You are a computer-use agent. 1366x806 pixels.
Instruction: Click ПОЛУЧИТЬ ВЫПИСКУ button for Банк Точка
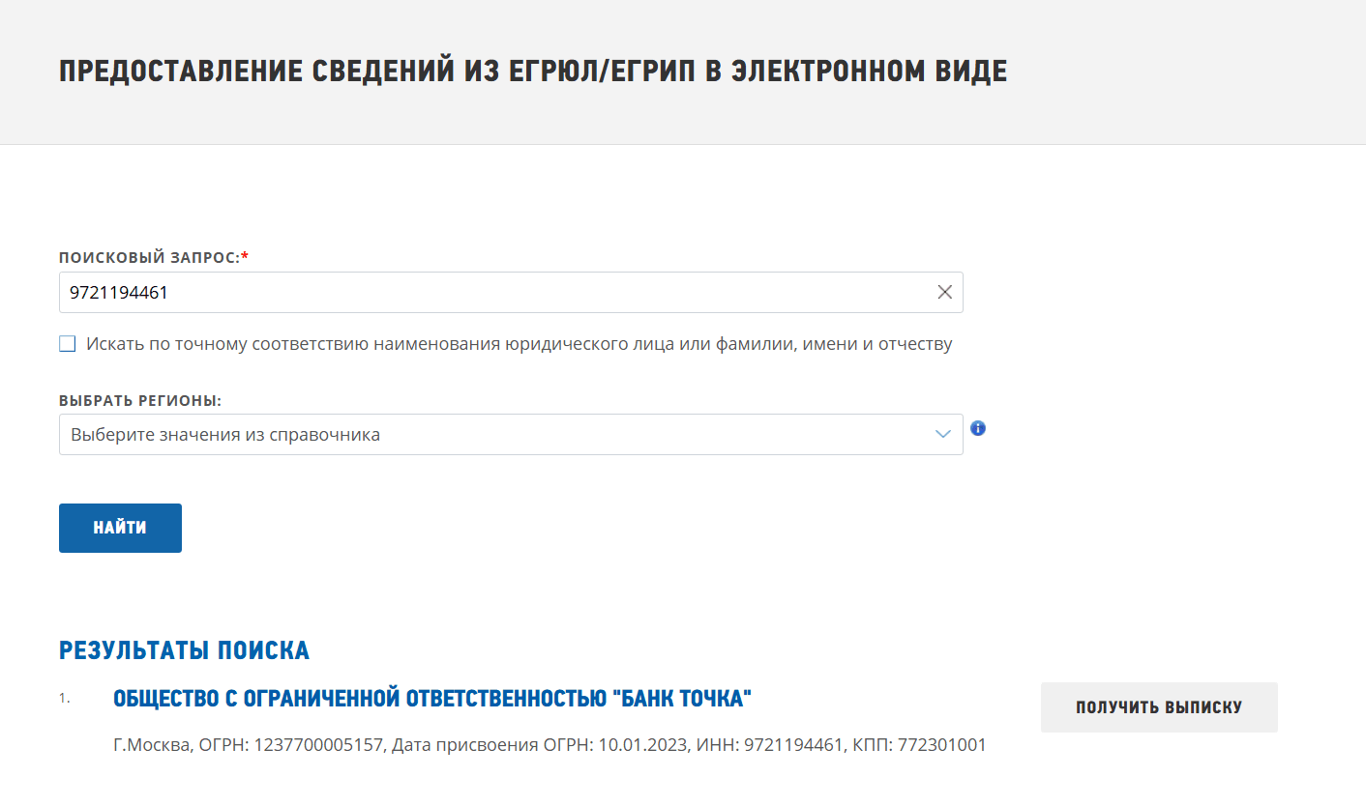click(x=1159, y=707)
